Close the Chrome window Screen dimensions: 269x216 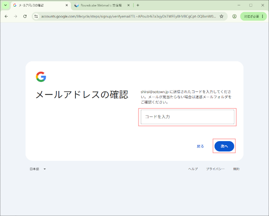pyautogui.click(x=263, y=5)
